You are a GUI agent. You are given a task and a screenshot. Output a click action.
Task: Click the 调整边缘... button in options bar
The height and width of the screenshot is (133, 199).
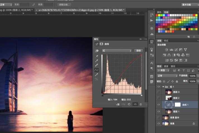click(64, 5)
